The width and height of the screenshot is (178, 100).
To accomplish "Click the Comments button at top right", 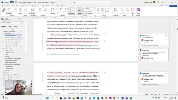I will (164, 6).
